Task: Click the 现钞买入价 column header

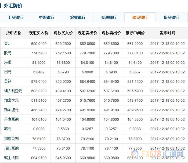Action: tap(63, 33)
